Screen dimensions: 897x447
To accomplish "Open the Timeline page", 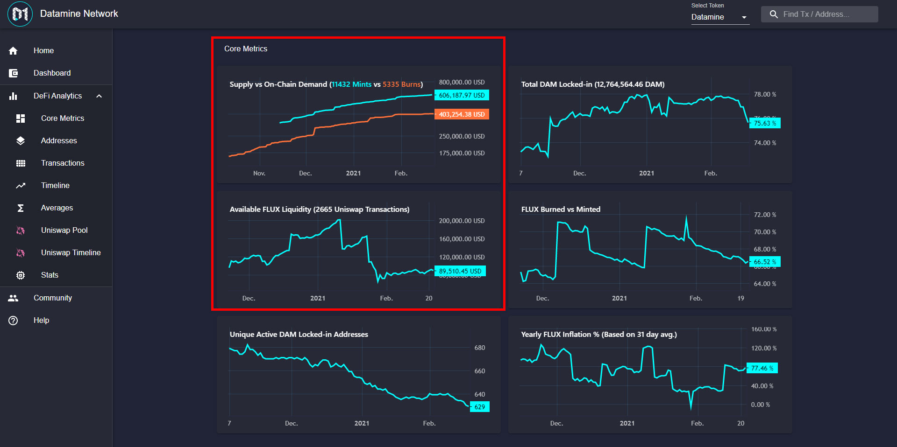I will [56, 185].
